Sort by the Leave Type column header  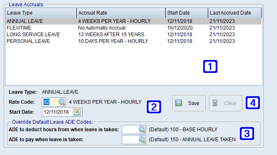pos(41,13)
